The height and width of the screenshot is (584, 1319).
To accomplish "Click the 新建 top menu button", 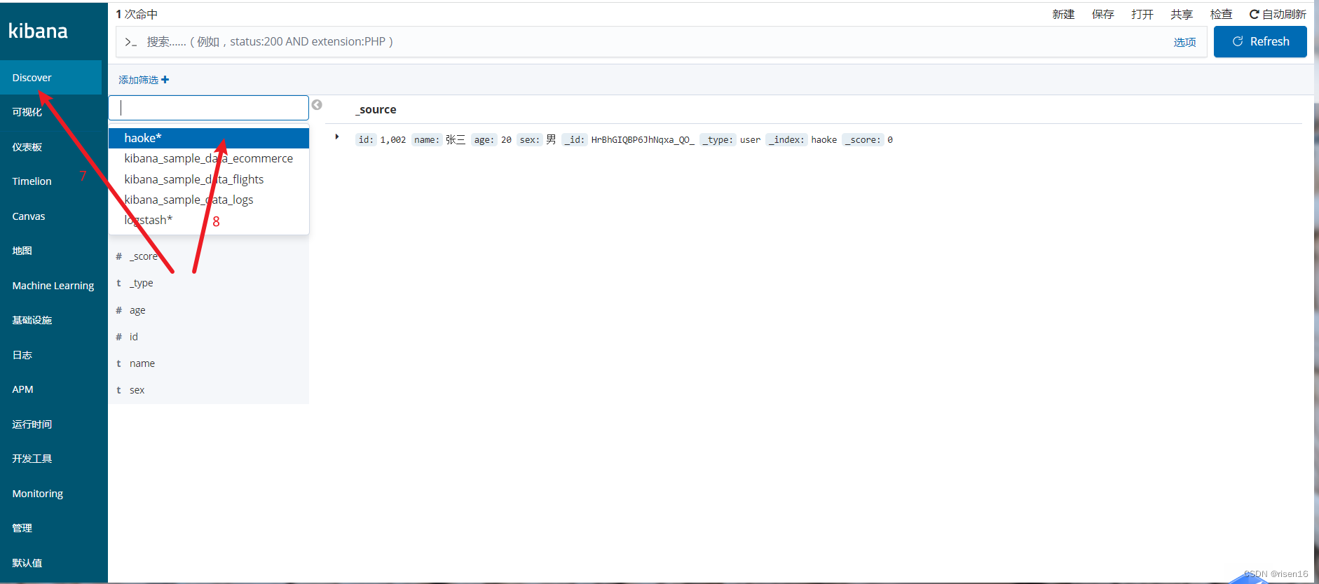I will 1063,14.
